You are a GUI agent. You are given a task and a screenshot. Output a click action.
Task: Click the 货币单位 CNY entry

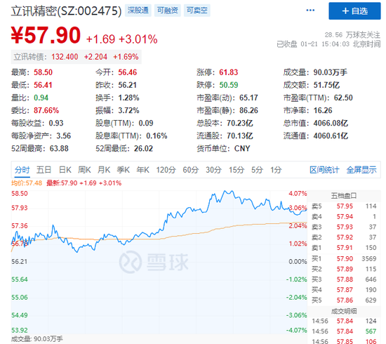(x=223, y=149)
